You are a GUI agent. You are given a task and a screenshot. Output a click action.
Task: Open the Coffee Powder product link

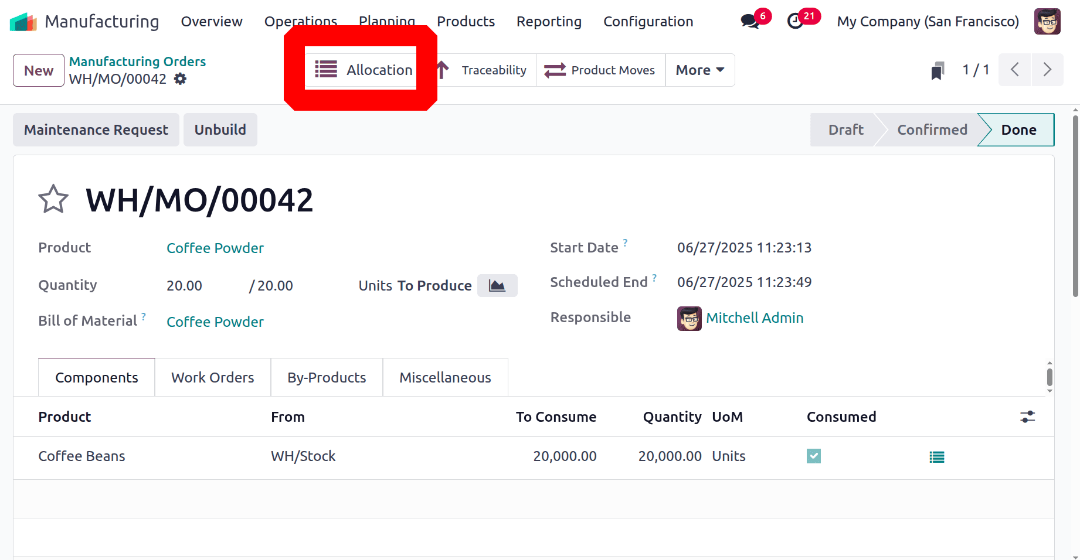215,248
